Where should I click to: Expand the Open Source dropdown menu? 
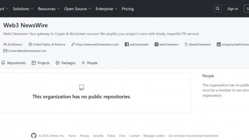coord(78,9)
